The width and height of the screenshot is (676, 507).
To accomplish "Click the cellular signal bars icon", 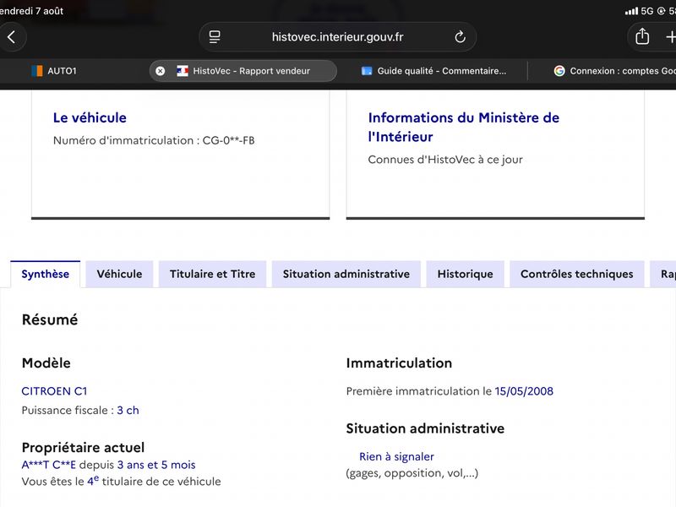I will click(631, 11).
